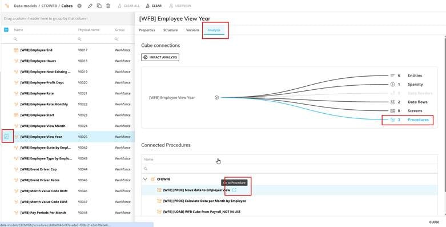Open the Versions tab
The image size is (446, 227).
pos(192,30)
